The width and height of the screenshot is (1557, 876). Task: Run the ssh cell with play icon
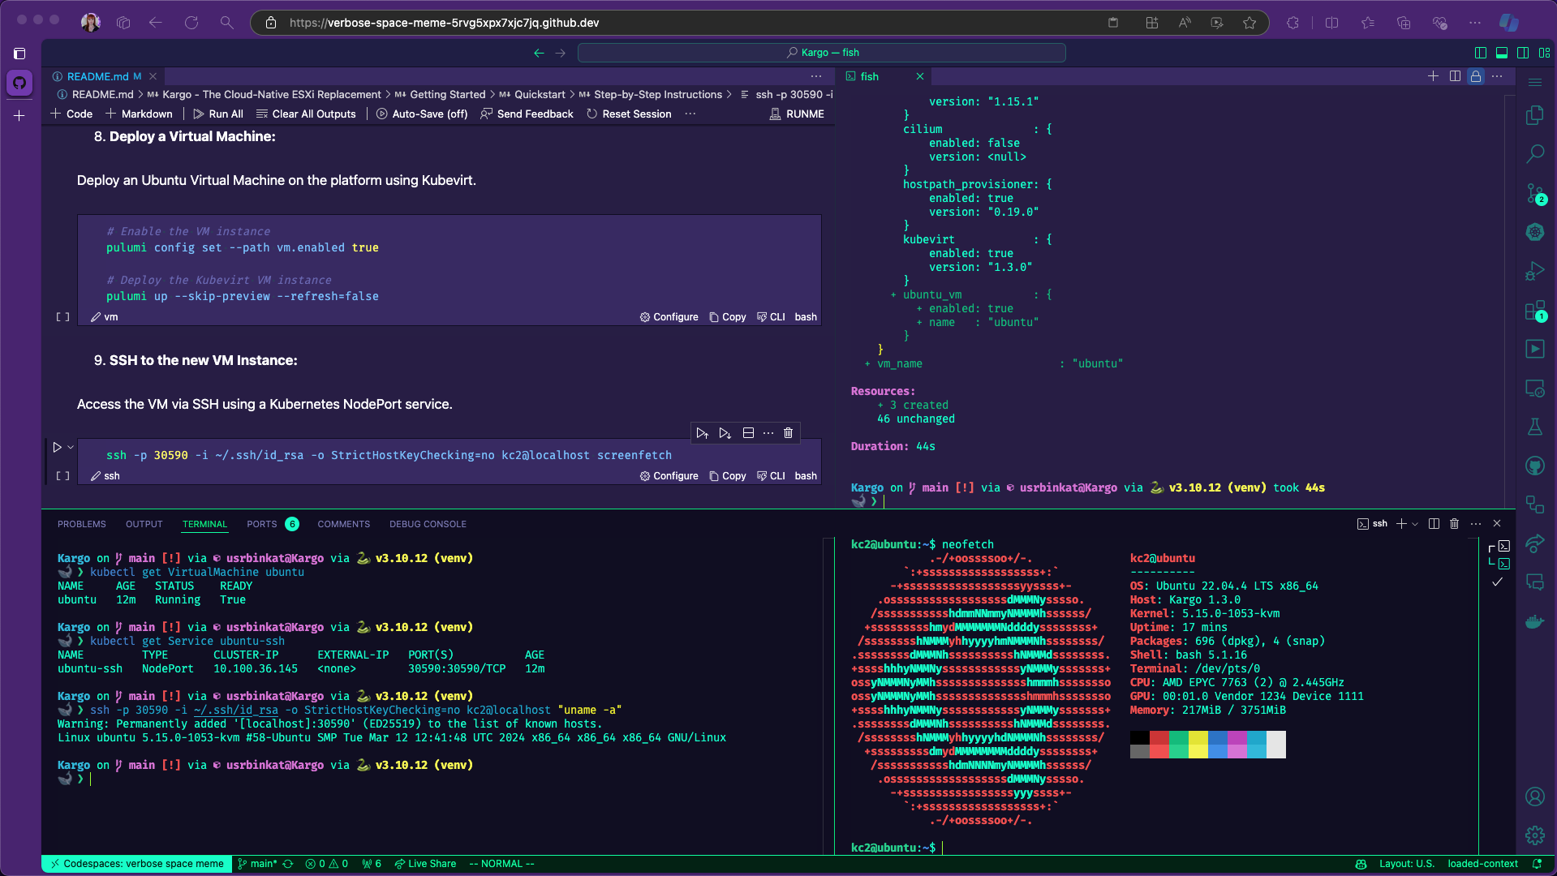click(57, 447)
